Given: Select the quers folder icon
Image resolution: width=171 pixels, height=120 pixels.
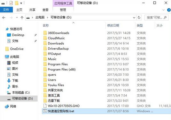Looking at the screenshot, I should click(x=45, y=74).
